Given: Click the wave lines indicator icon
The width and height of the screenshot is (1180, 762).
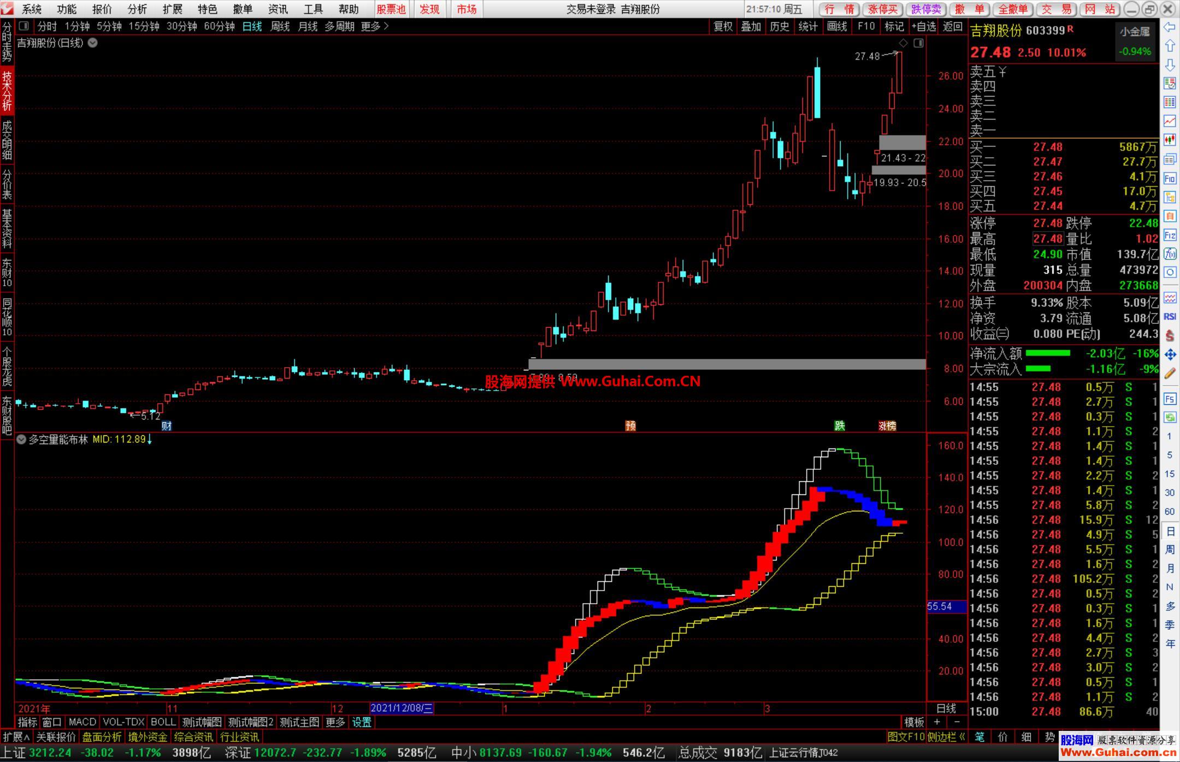Looking at the screenshot, I should click(1170, 298).
